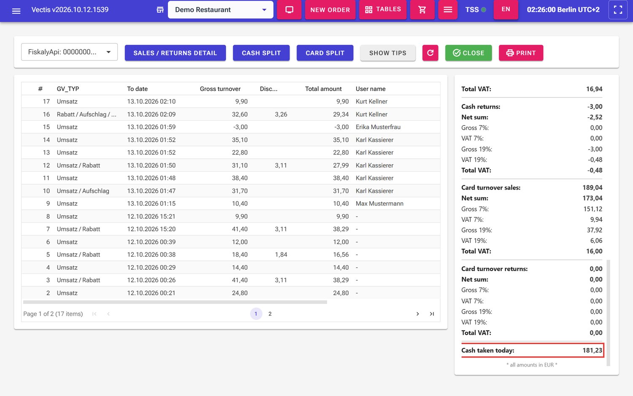This screenshot has height=396, width=633.
Task: Open the Tables view
Action: click(x=383, y=9)
